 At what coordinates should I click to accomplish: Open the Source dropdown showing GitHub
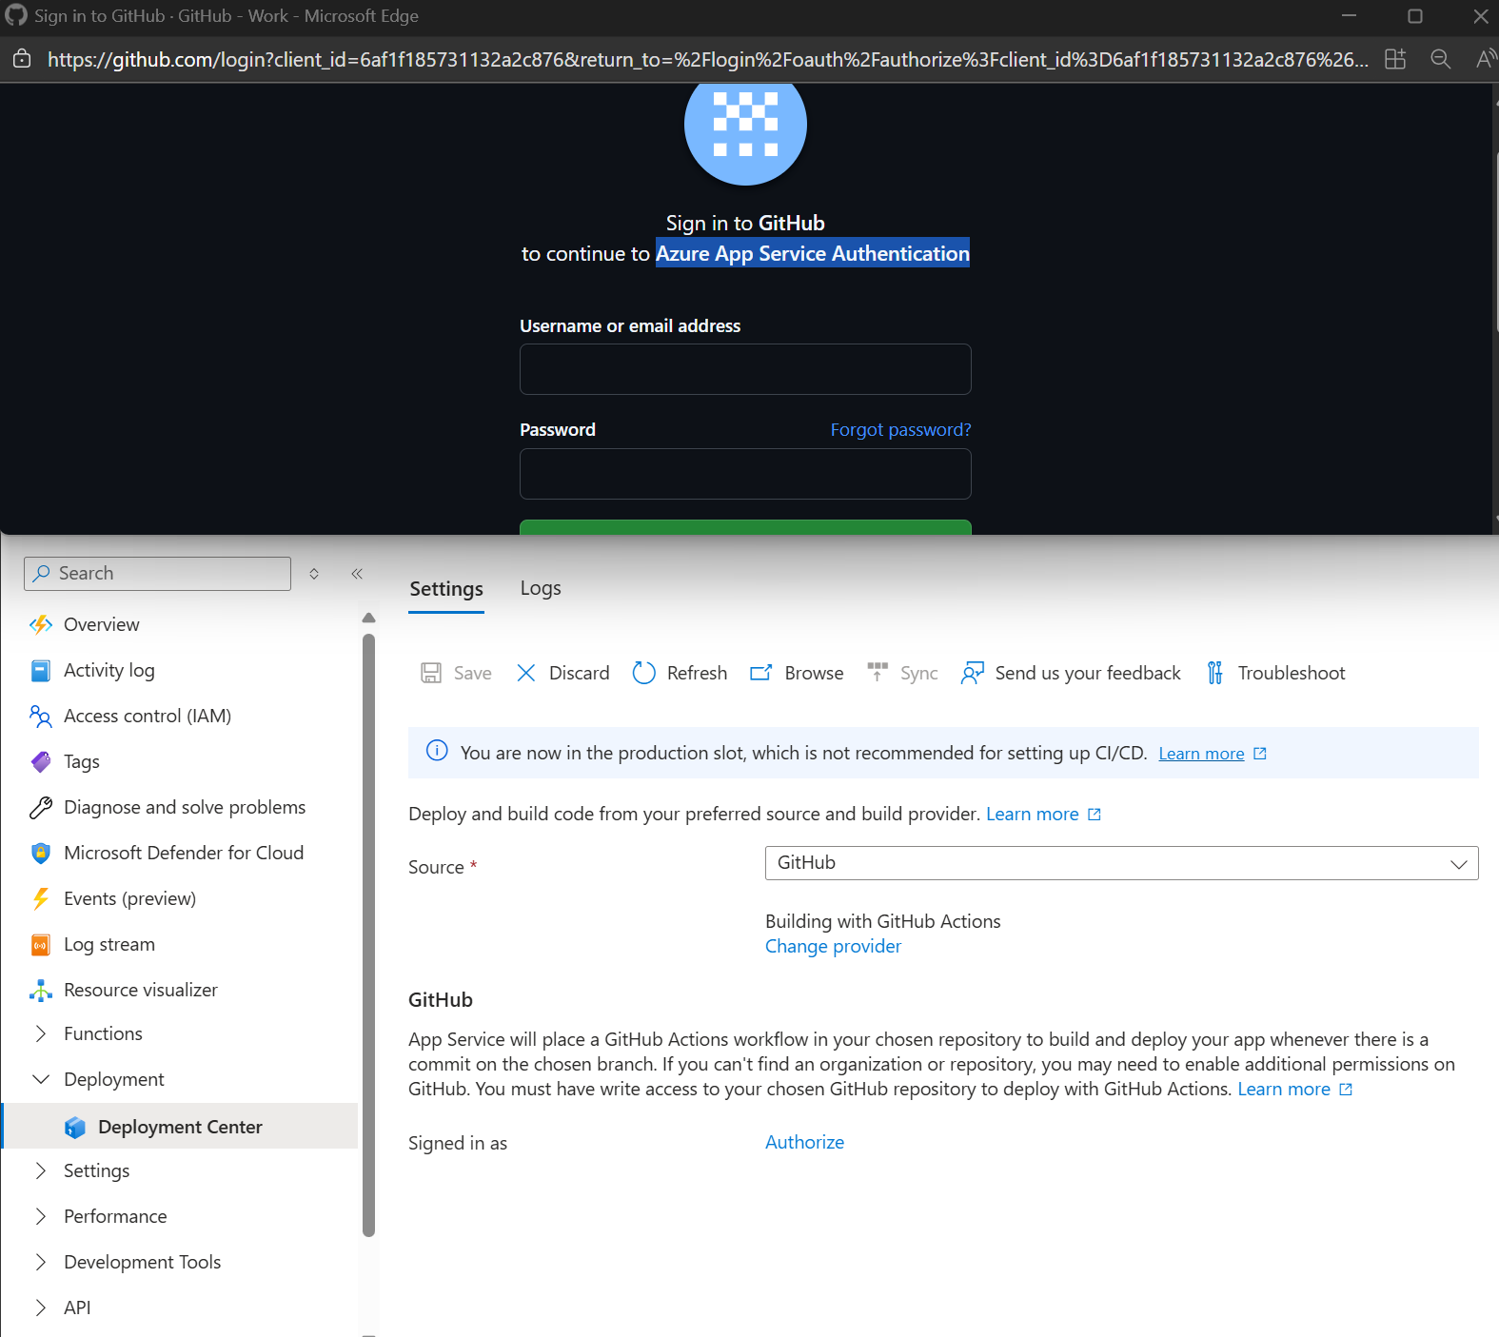click(x=1120, y=863)
